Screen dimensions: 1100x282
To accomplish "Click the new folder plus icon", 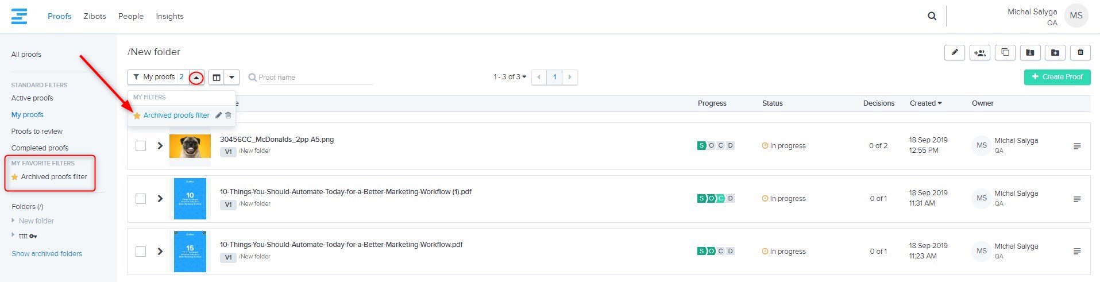I will click(x=1055, y=53).
